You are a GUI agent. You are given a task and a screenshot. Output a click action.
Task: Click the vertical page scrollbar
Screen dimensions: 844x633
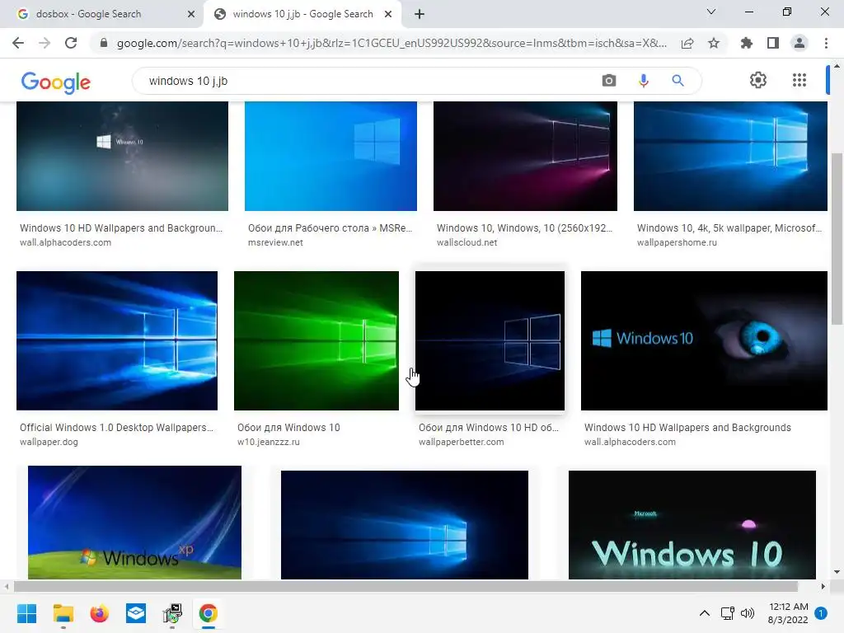(x=837, y=239)
